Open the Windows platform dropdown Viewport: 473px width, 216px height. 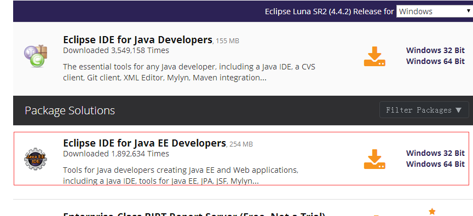point(434,11)
